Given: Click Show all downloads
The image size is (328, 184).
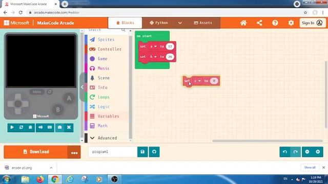Looking at the screenshot, I should (x=310, y=168).
